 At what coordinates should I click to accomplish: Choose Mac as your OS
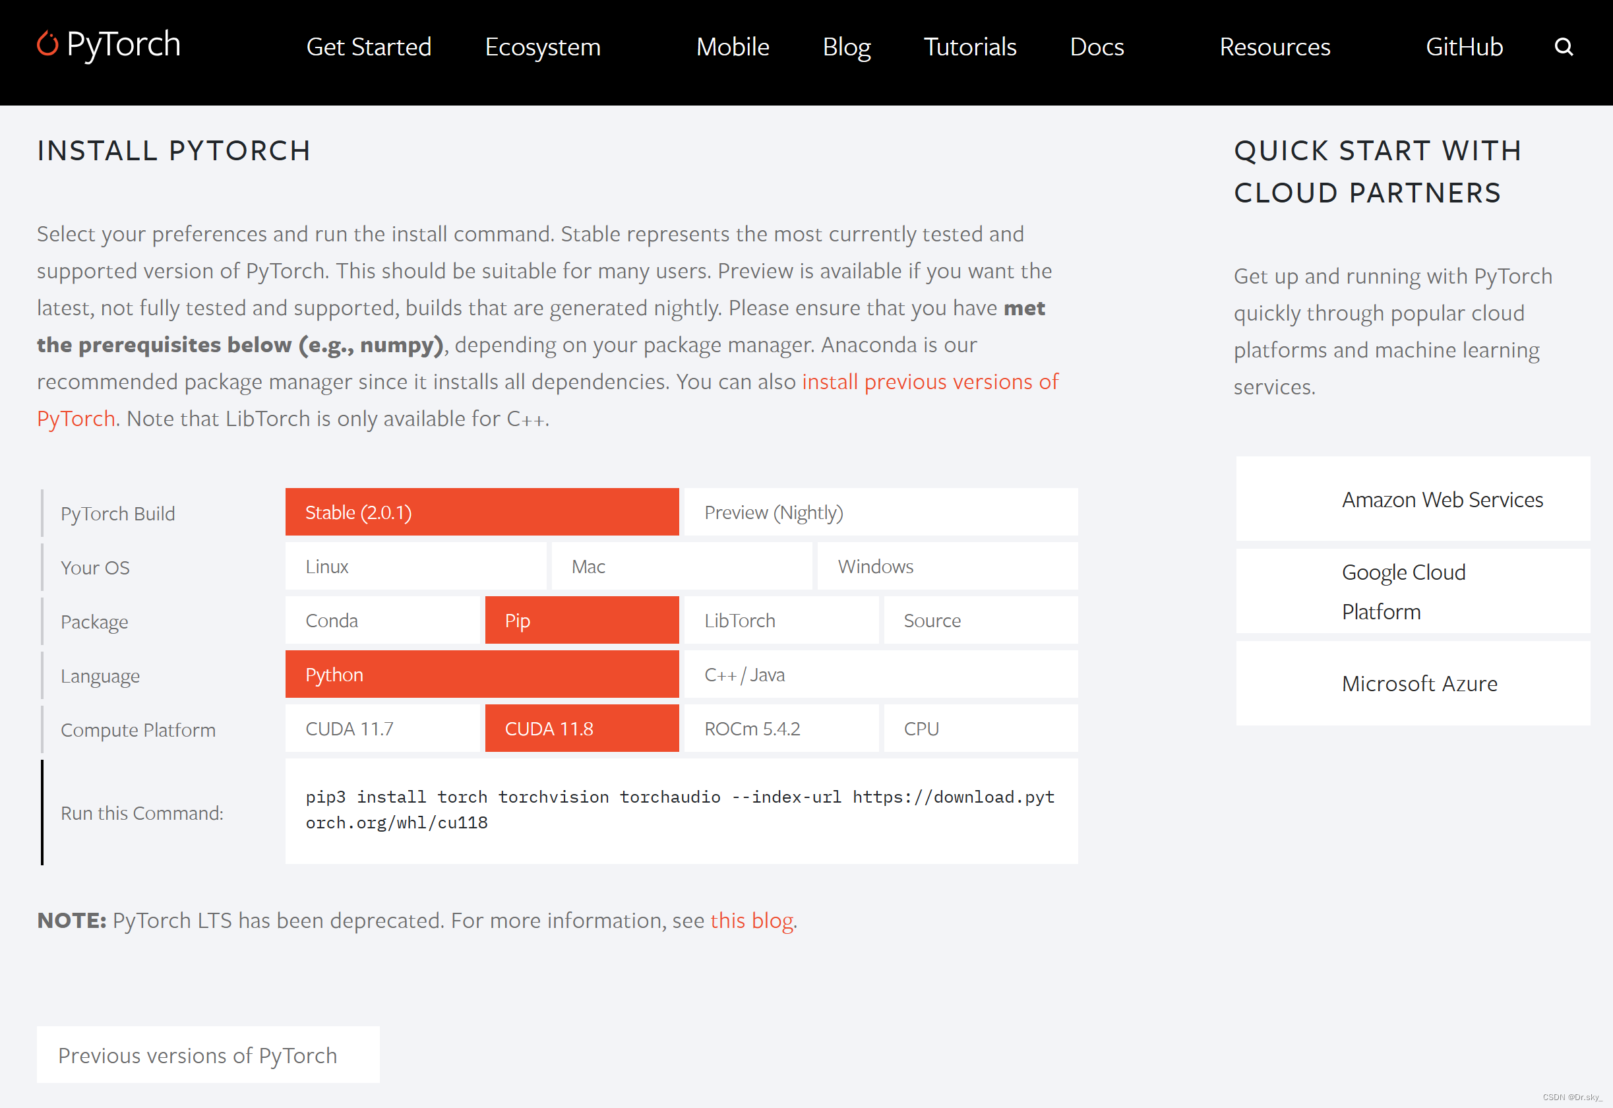click(681, 567)
